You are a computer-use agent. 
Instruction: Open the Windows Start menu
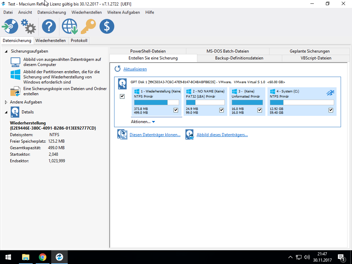point(8,257)
